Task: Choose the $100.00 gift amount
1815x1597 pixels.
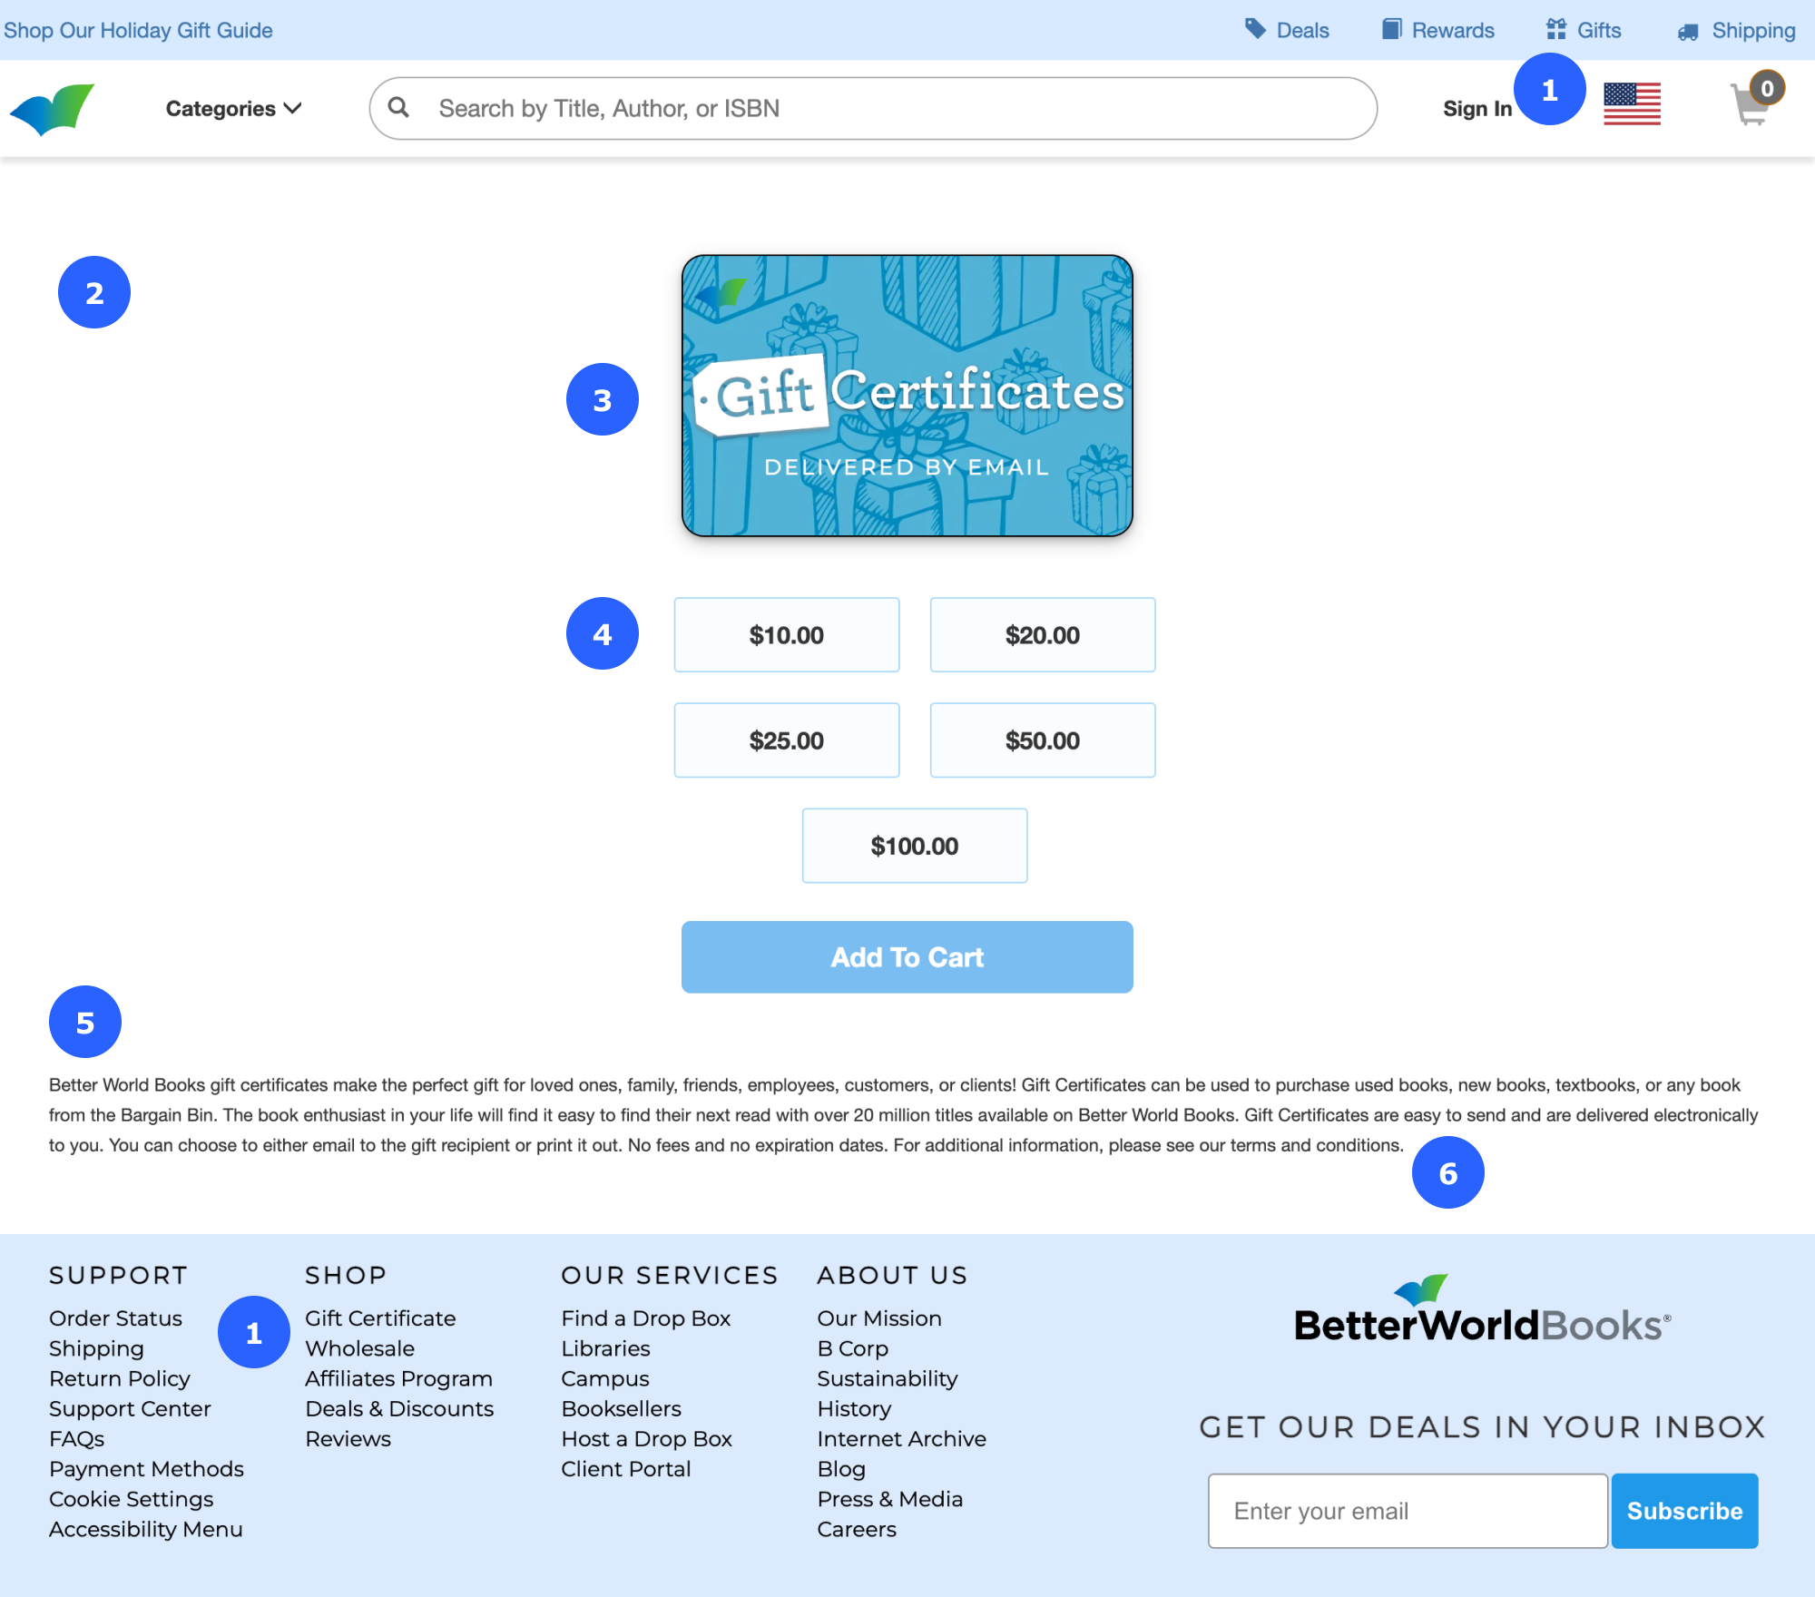Action: pos(914,846)
